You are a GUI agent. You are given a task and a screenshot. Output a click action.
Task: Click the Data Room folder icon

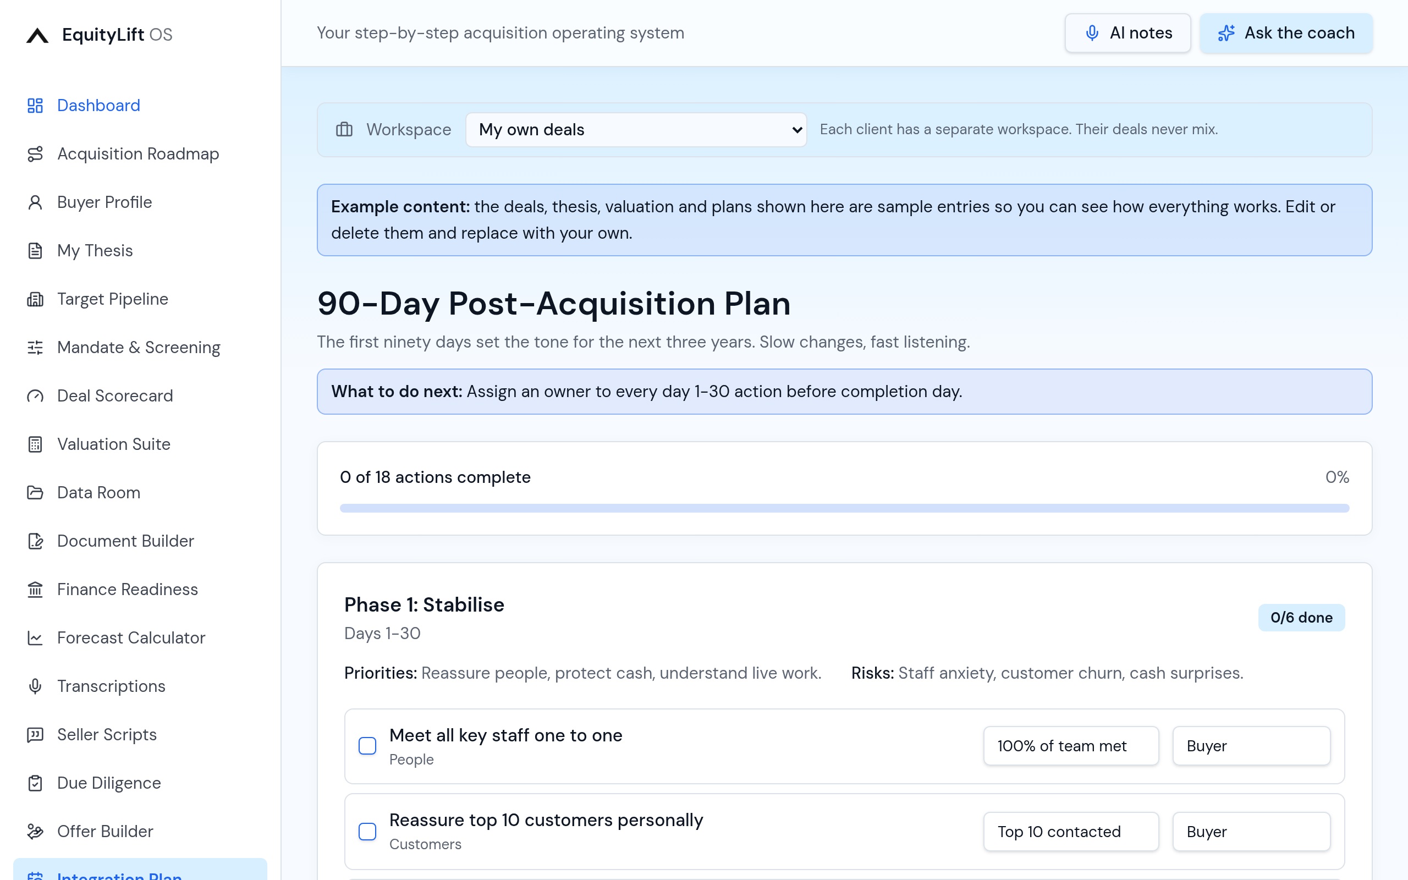(35, 492)
